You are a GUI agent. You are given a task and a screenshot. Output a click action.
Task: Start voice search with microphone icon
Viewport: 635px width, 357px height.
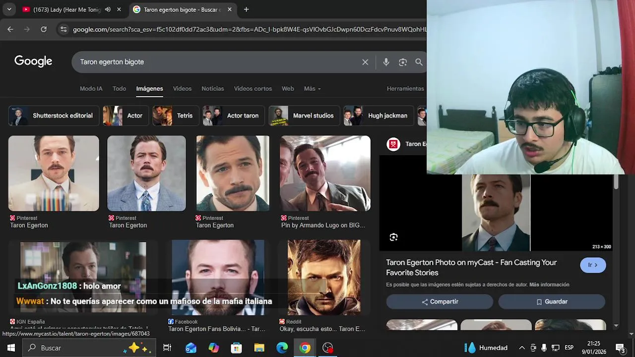click(386, 62)
